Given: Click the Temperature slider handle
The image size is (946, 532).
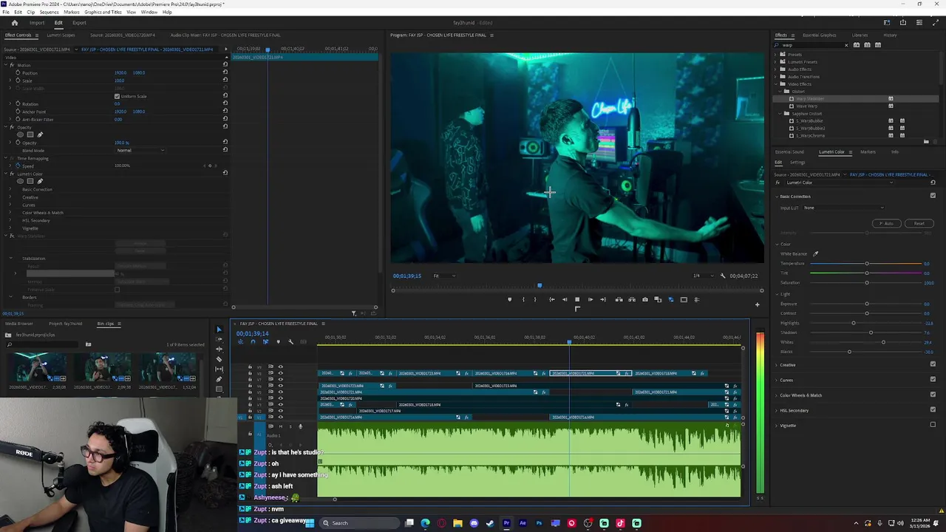Looking at the screenshot, I should click(x=867, y=264).
